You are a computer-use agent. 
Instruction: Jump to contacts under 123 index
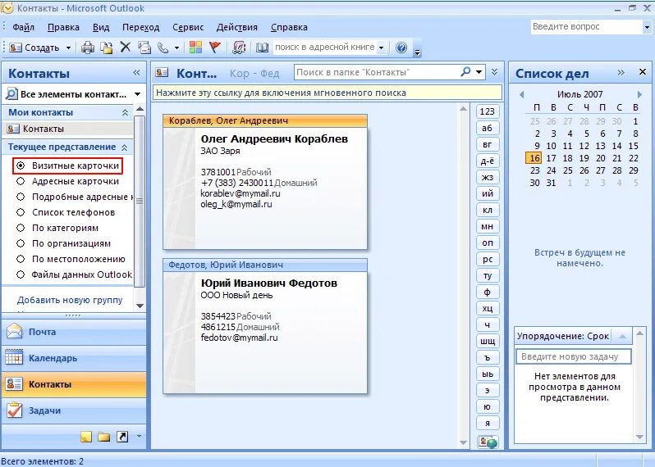[487, 111]
